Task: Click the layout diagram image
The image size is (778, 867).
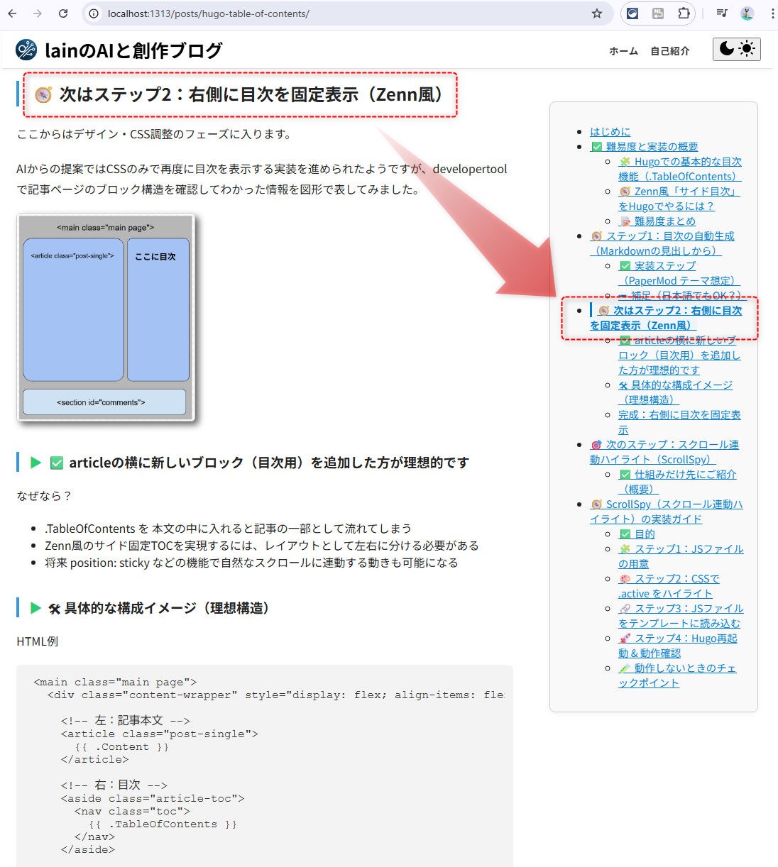Action: [x=106, y=317]
